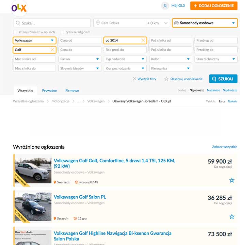The height and width of the screenshot is (245, 240).
Task: Favorite the 36 285 zł listing star
Action: (232, 216)
